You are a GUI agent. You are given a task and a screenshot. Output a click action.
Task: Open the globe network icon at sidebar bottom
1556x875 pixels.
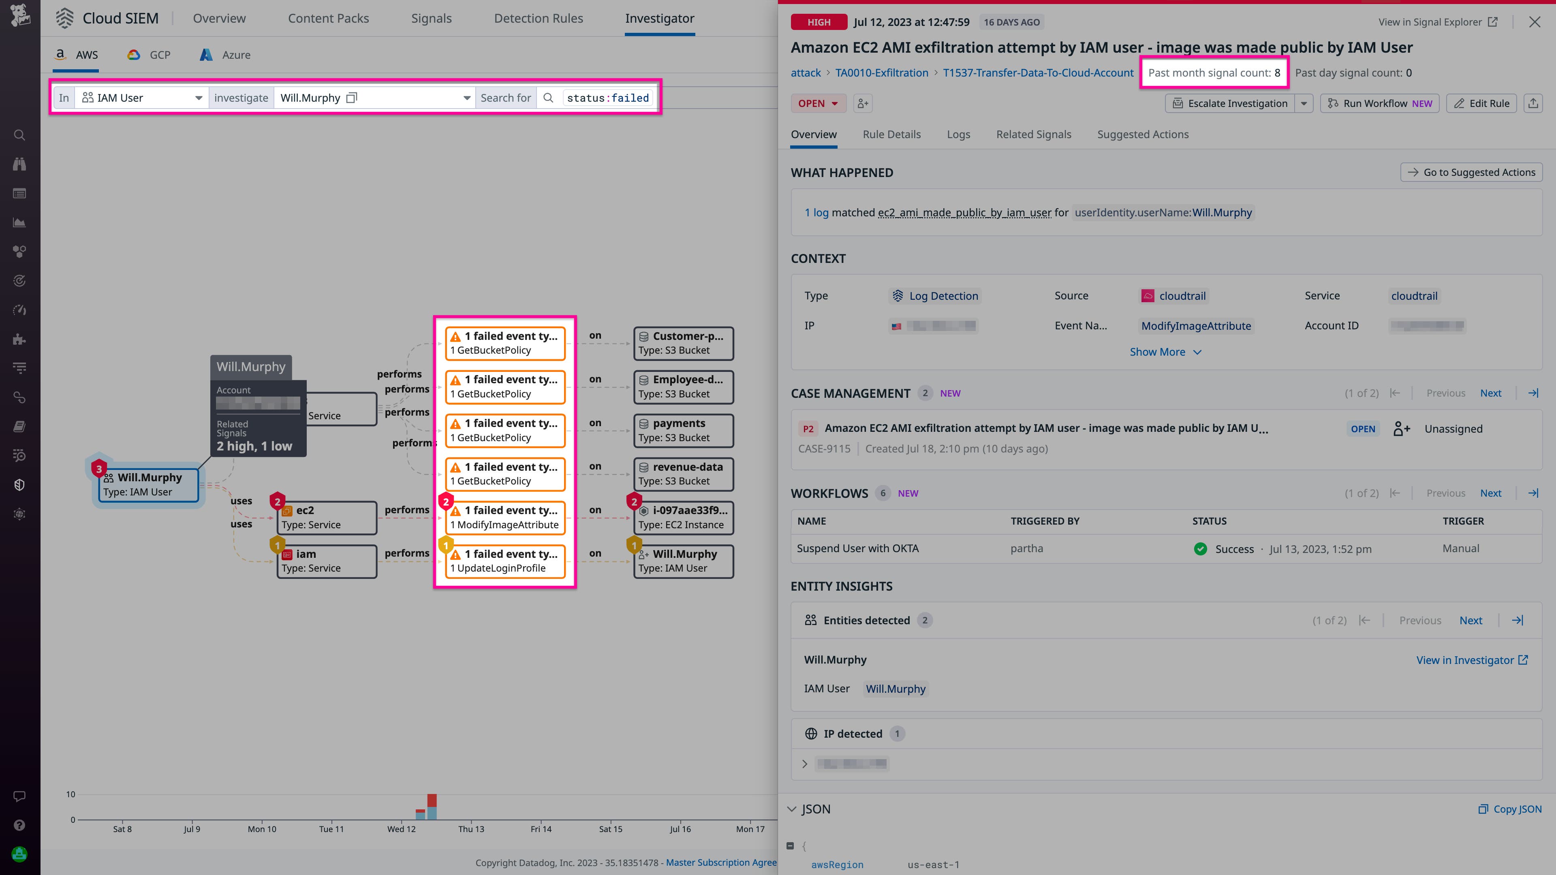[x=19, y=513]
